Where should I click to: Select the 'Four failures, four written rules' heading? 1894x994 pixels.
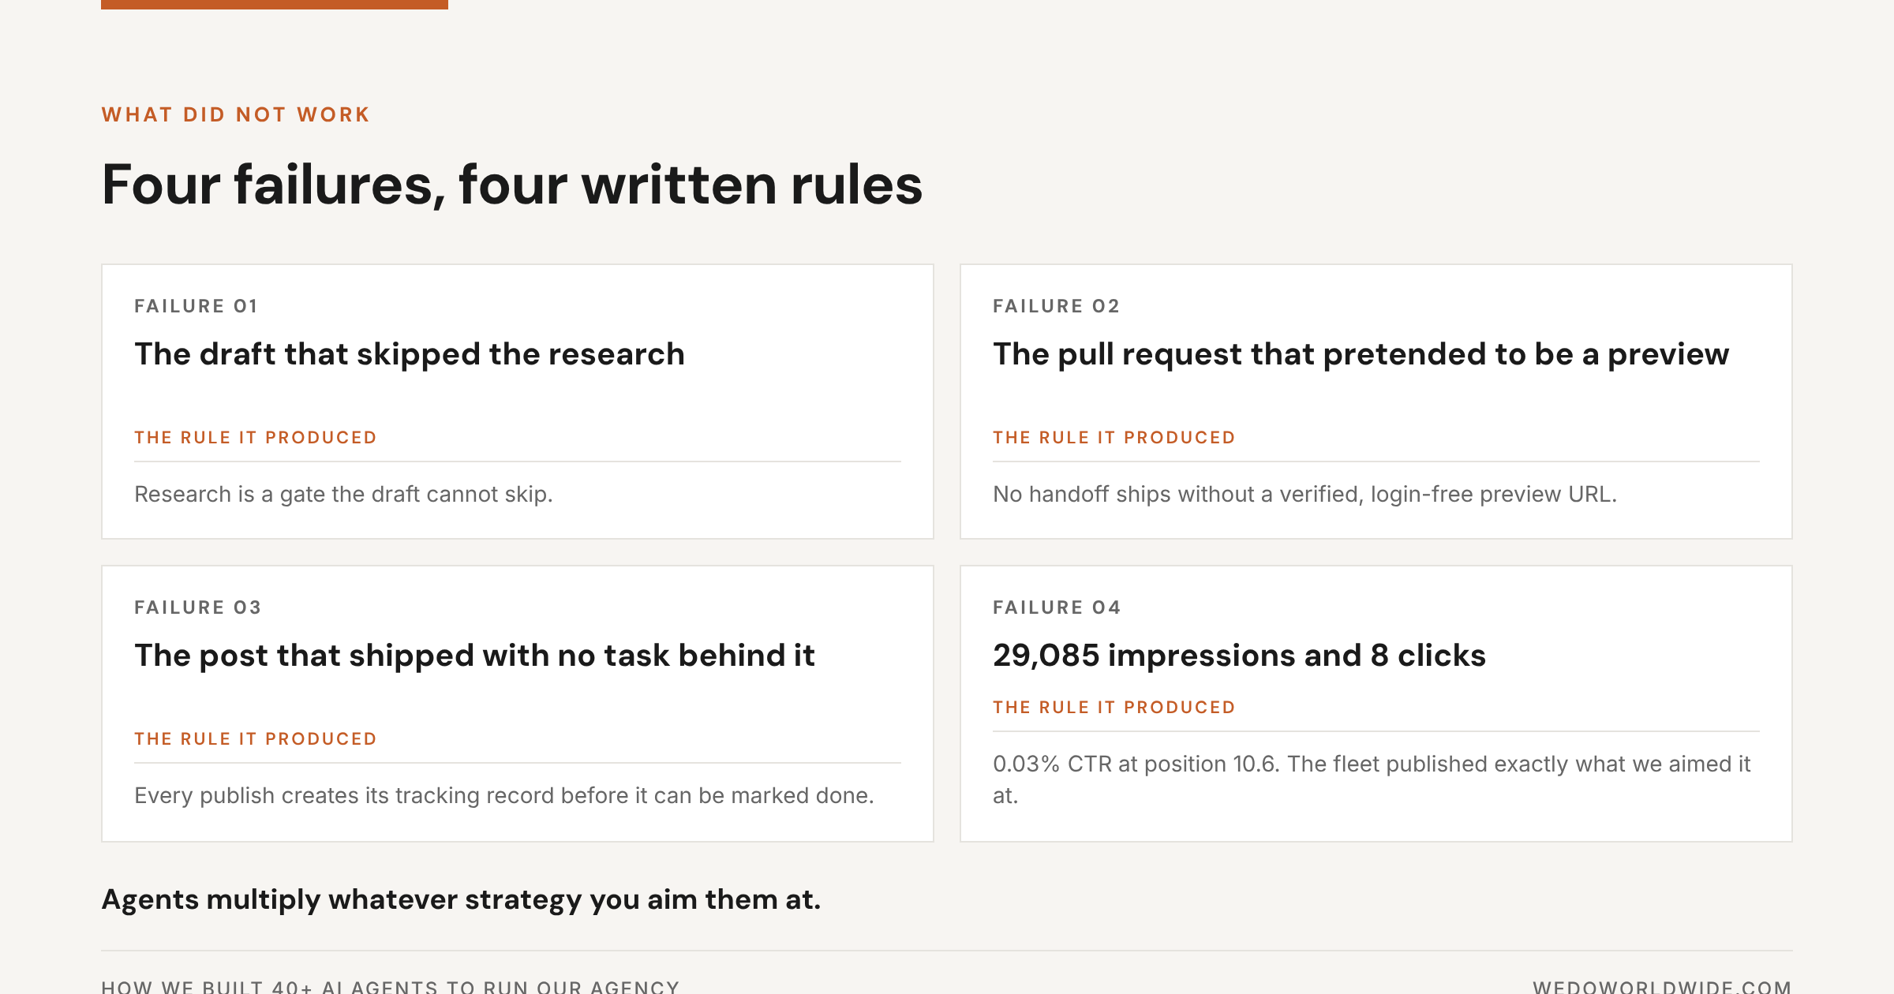(512, 185)
